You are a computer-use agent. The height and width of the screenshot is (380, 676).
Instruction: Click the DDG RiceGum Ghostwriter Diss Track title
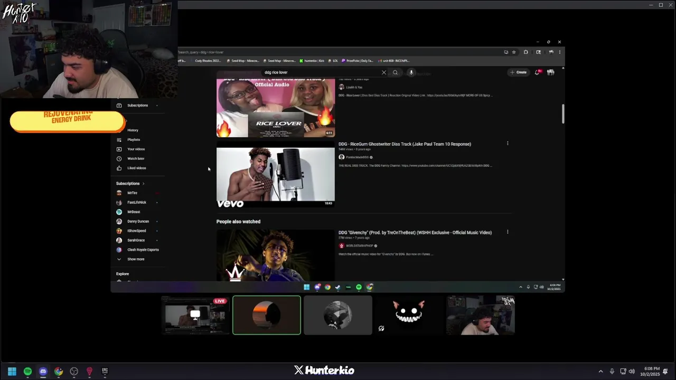tap(405, 144)
